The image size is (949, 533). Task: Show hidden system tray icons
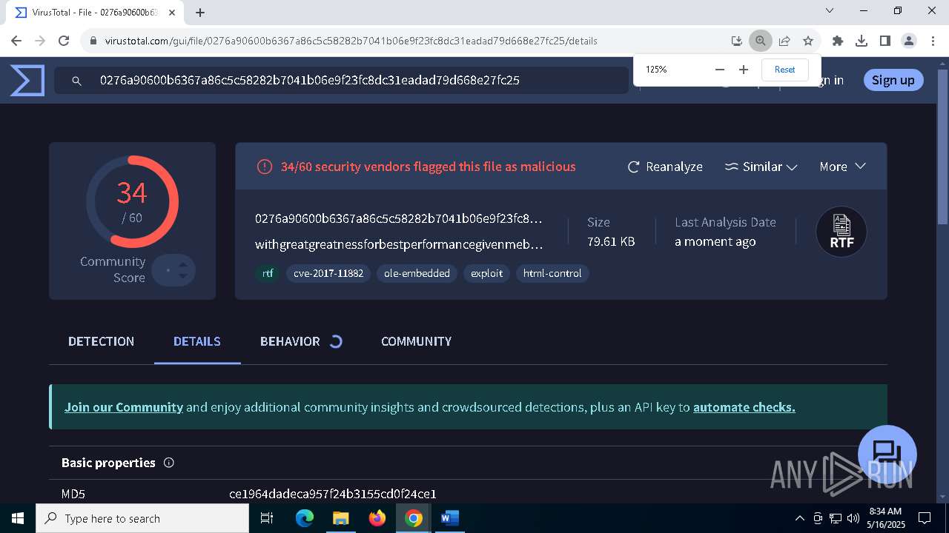pos(799,518)
